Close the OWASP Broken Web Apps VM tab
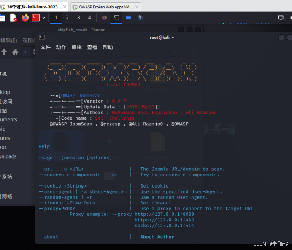Image resolution: width=292 pixels, height=250 pixels. pyautogui.click(x=137, y=7)
